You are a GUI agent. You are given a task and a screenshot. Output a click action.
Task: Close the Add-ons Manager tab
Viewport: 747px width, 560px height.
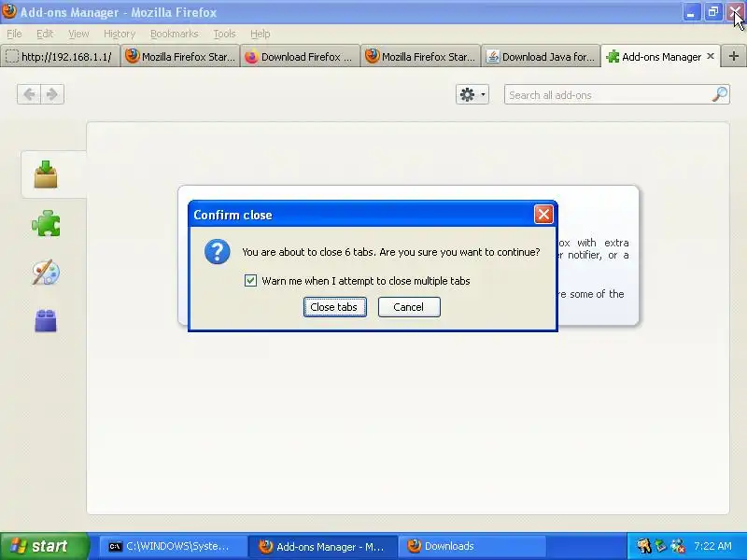coord(711,56)
